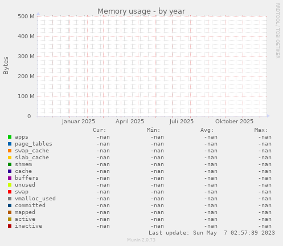Click the 'Juli 2025' x-axis label

click(x=182, y=122)
